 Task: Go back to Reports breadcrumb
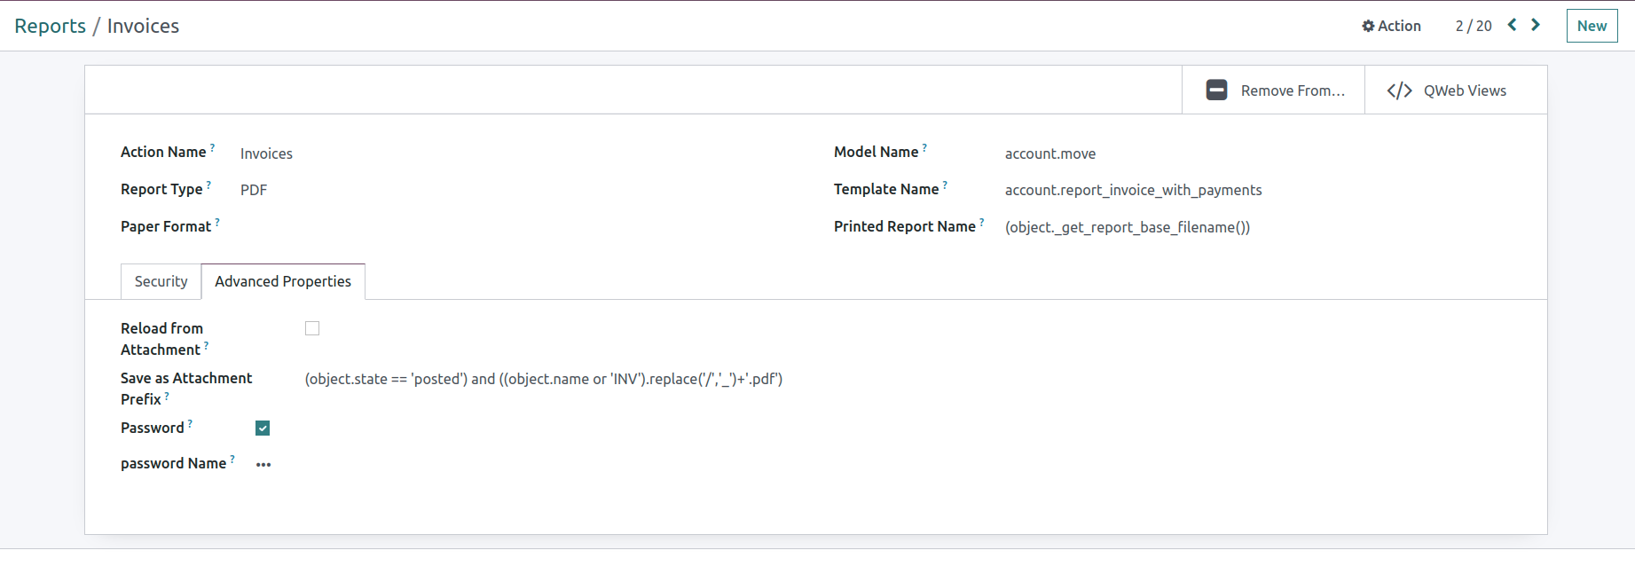(x=50, y=26)
